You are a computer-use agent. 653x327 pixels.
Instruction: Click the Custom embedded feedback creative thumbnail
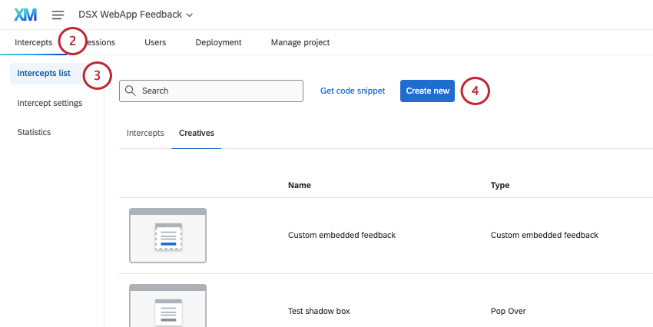(x=167, y=236)
